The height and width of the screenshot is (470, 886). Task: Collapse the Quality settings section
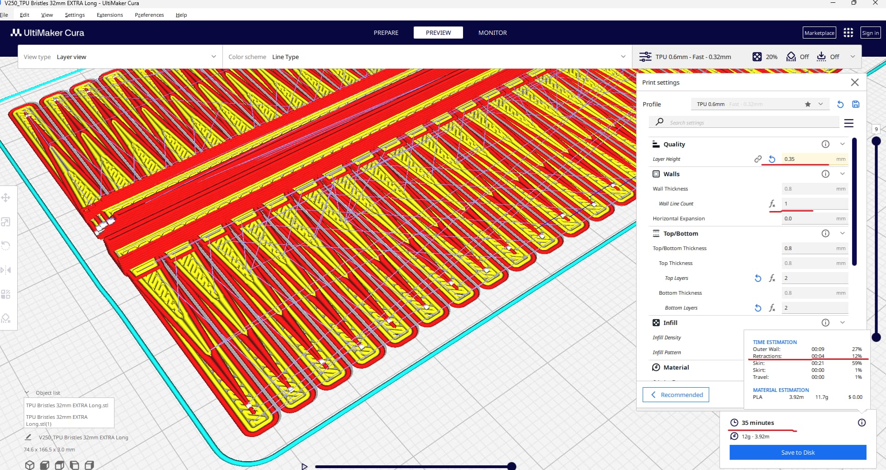pyautogui.click(x=842, y=144)
